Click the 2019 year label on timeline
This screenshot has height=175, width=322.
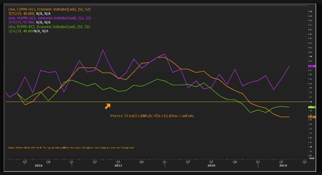(x=283, y=166)
